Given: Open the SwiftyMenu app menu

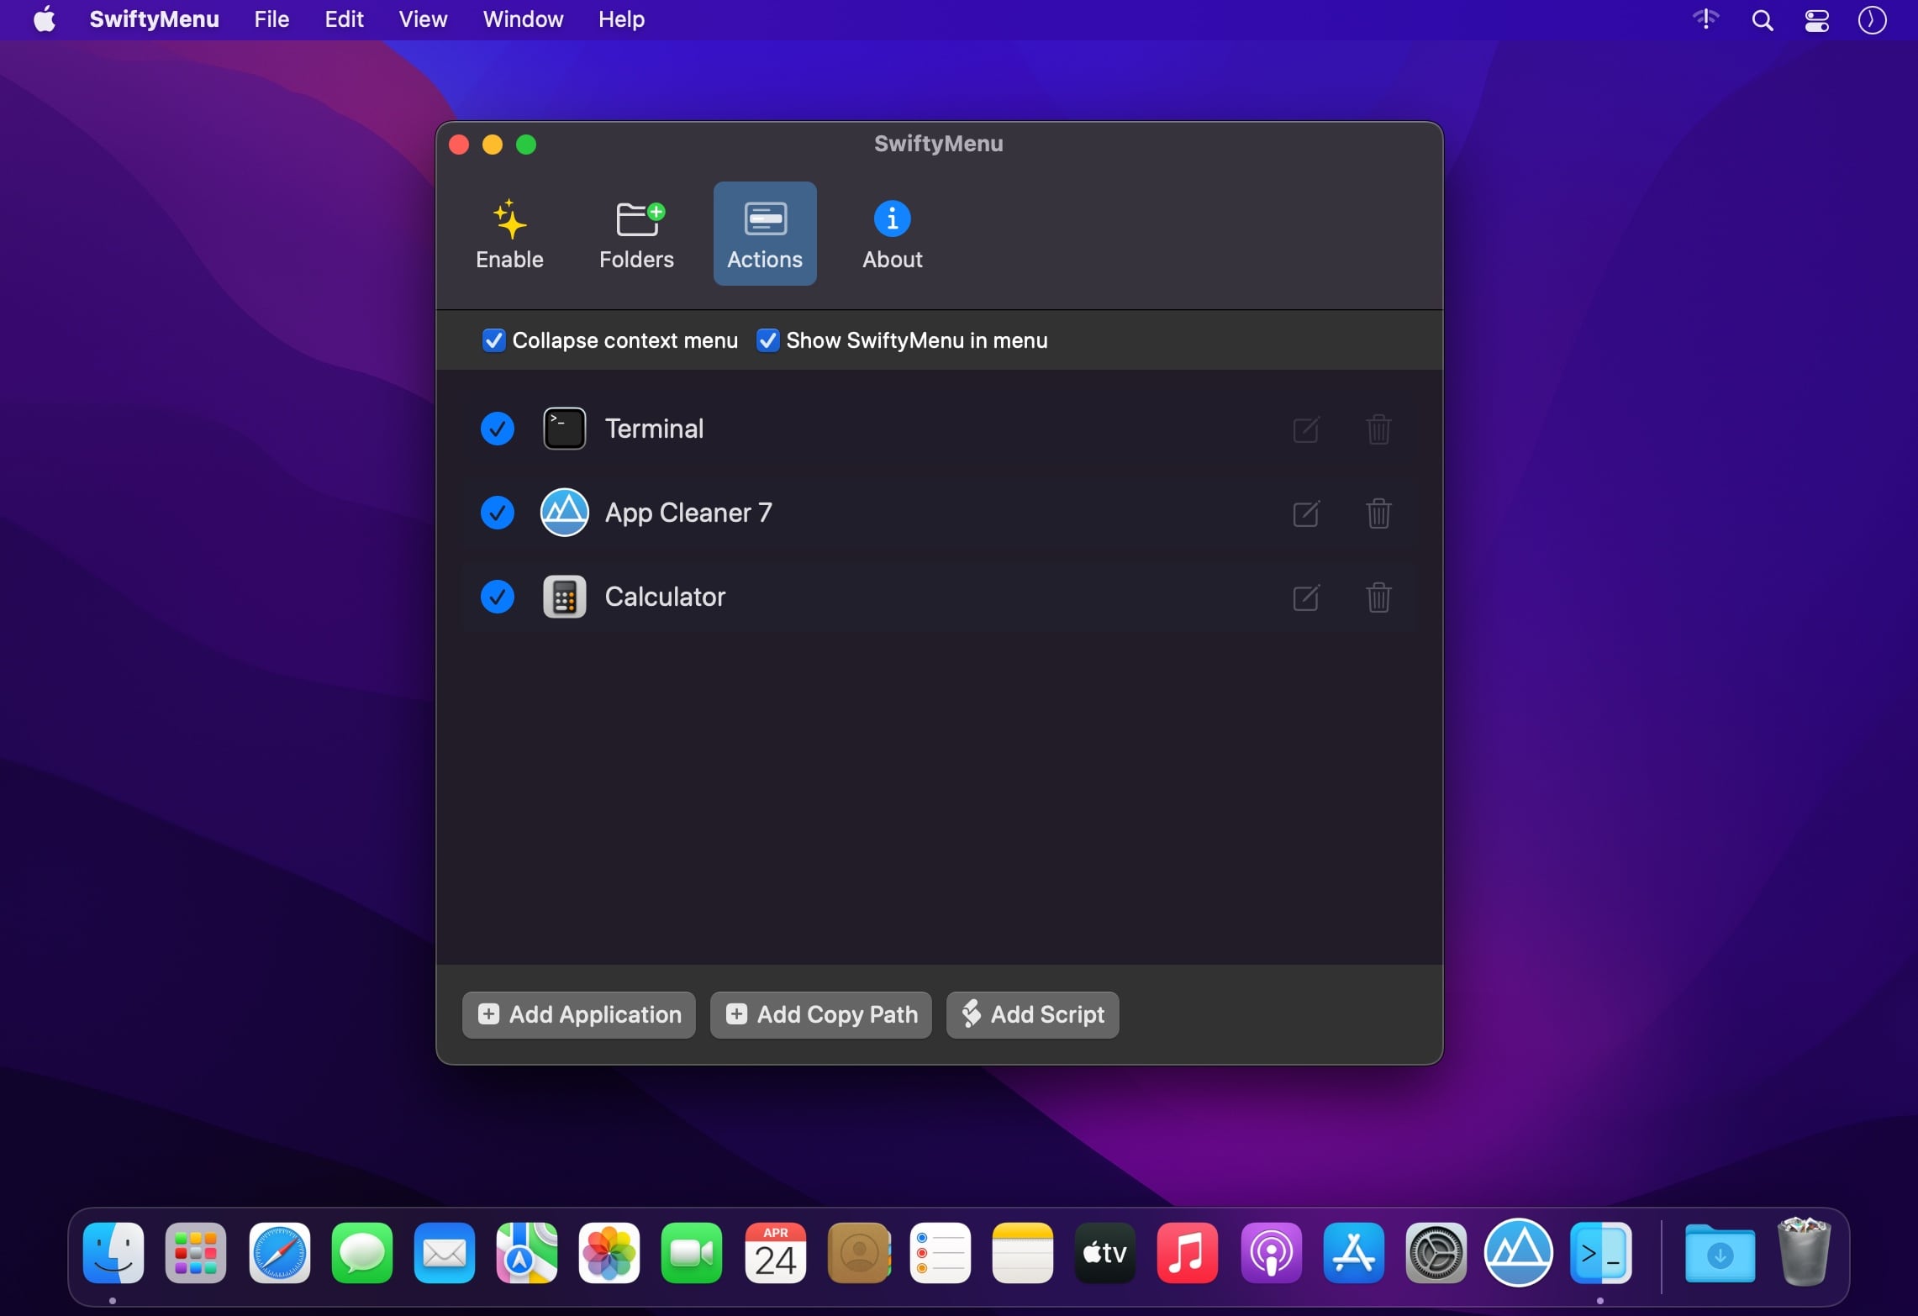Looking at the screenshot, I should pyautogui.click(x=154, y=19).
